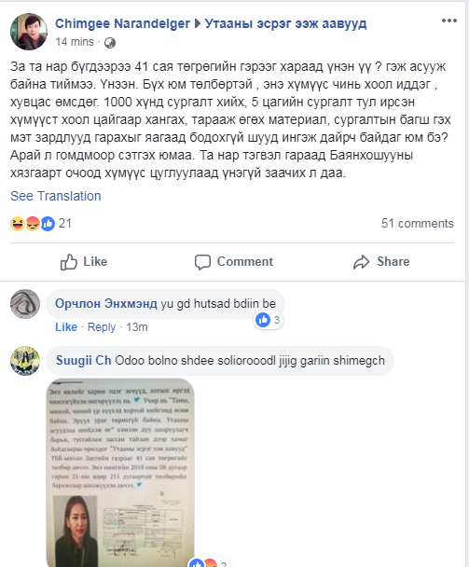Open the attached image in Suugii Ch's comment

[x=120, y=472]
